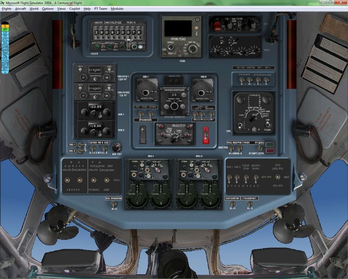Flip the ПТ-125Ц toggle switch
This screenshot has height=279, width=348.
pos(259,147)
